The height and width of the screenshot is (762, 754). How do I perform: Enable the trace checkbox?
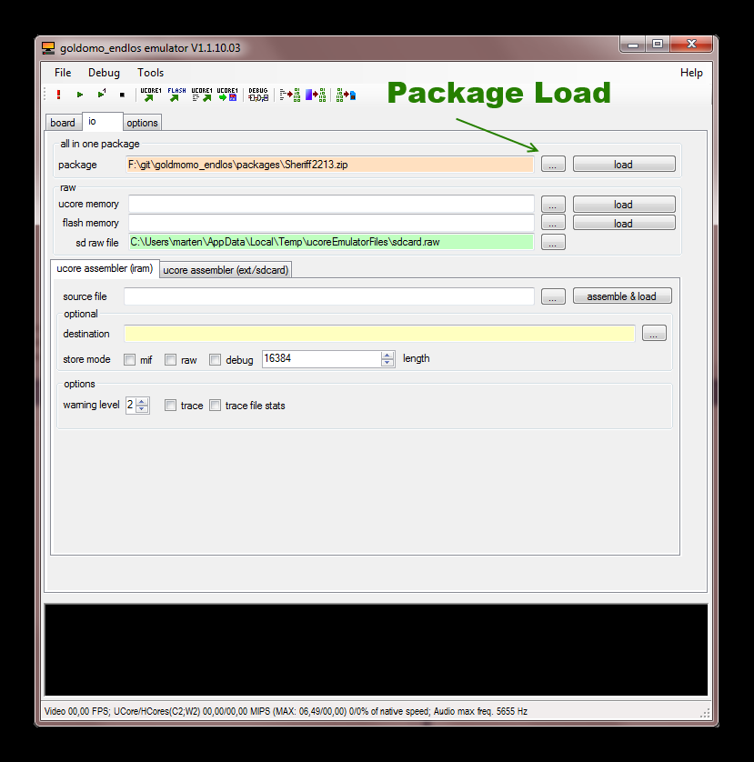(170, 406)
